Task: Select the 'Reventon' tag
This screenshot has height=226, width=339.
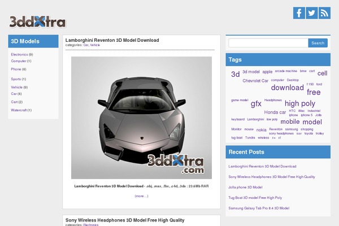Action: (276, 129)
